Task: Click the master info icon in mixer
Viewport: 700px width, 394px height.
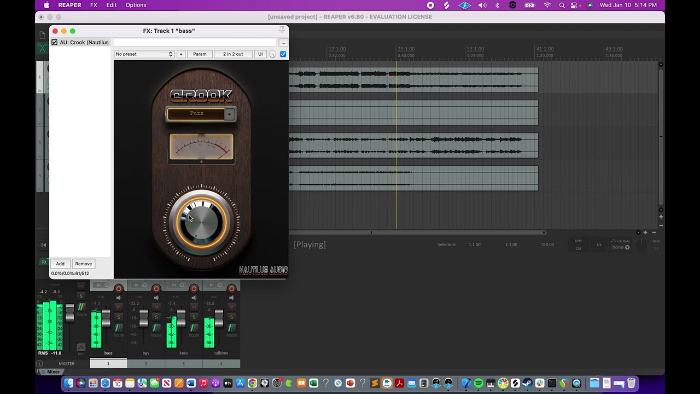Action: tap(39, 363)
